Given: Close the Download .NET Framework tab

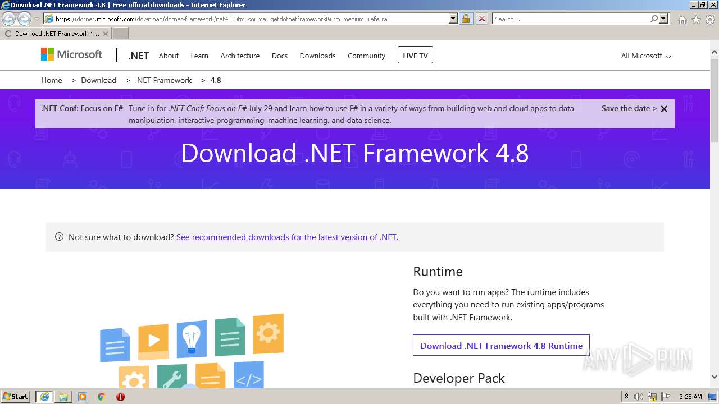Looking at the screenshot, I should [105, 34].
